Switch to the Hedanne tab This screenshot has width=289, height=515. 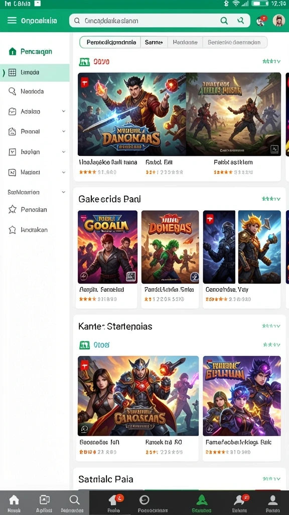click(185, 42)
